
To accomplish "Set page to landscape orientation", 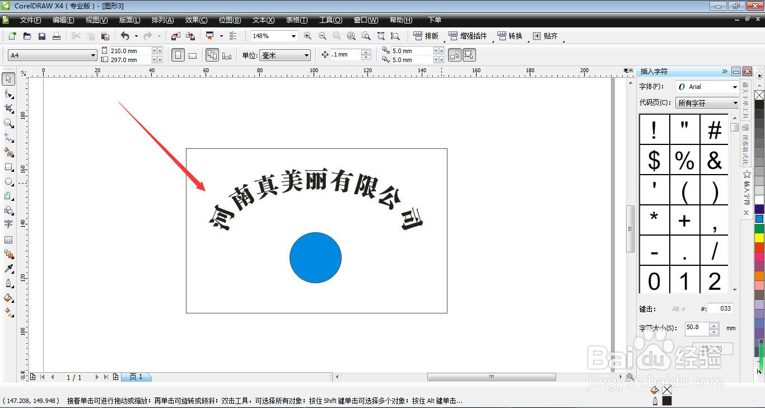I will coord(192,55).
